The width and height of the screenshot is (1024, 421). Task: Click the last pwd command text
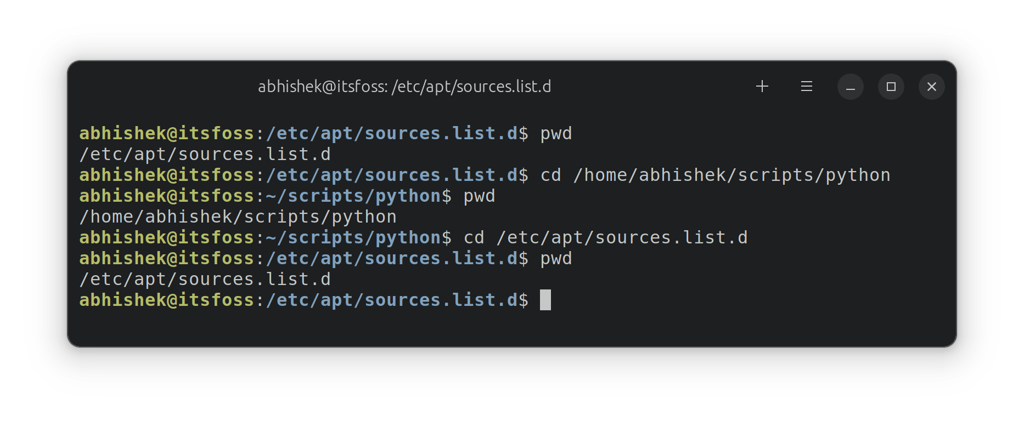[556, 259]
